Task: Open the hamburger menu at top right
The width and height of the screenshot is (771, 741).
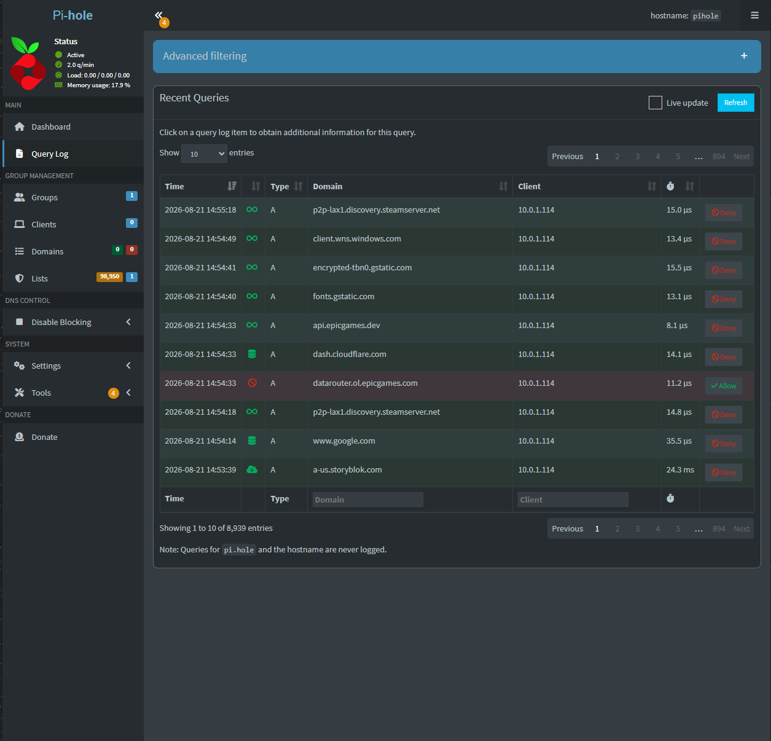Action: [x=754, y=15]
